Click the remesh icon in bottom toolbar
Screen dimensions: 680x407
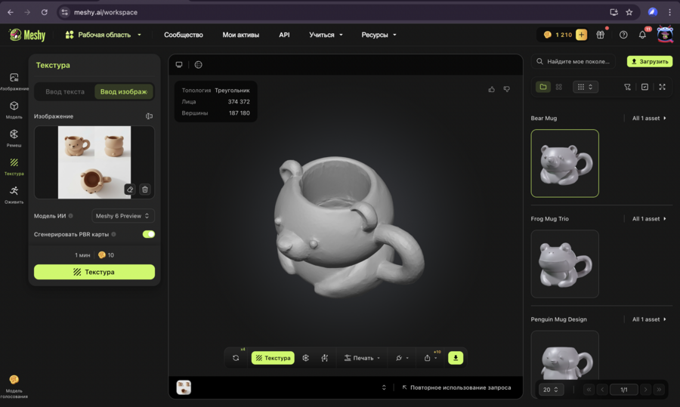[306, 358]
